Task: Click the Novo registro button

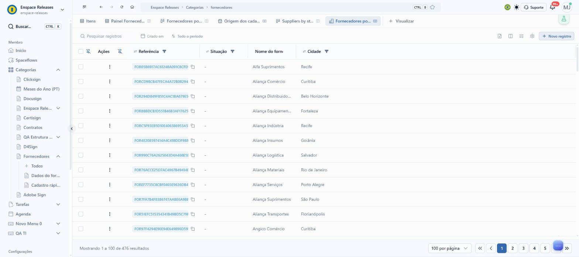Action: [556, 36]
